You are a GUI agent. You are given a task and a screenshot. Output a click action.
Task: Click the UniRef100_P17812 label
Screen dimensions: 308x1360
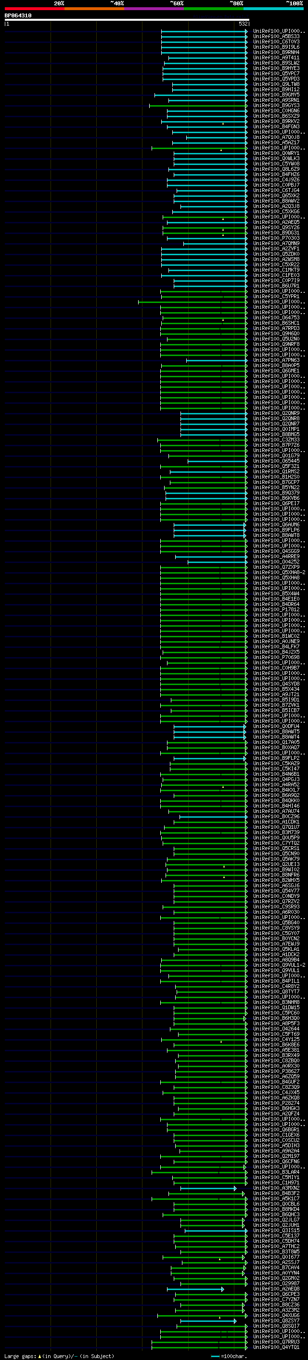(x=276, y=609)
